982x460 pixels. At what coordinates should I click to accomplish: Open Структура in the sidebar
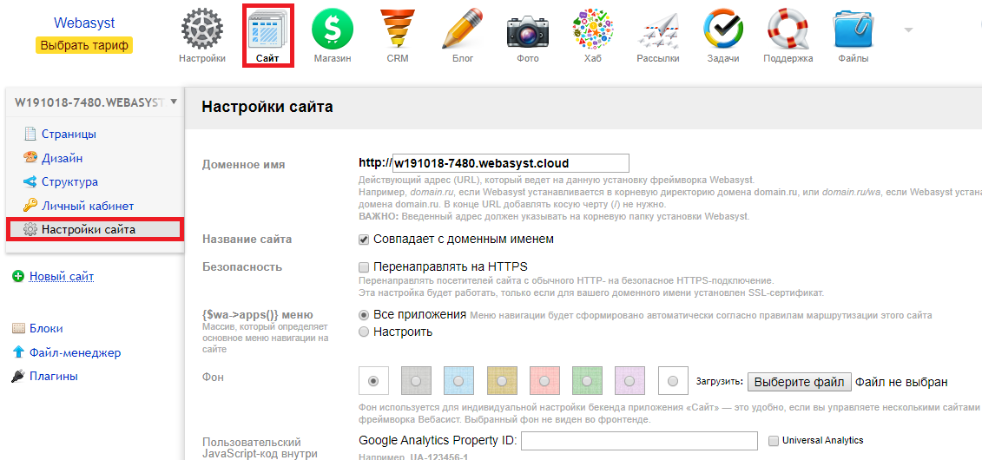tap(69, 182)
